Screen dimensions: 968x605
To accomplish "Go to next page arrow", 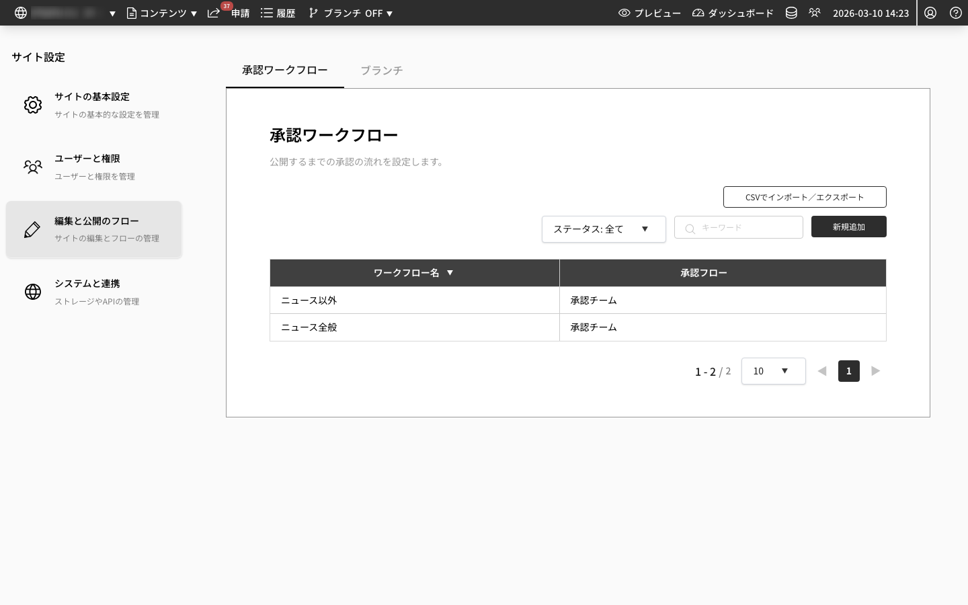I will pos(875,371).
